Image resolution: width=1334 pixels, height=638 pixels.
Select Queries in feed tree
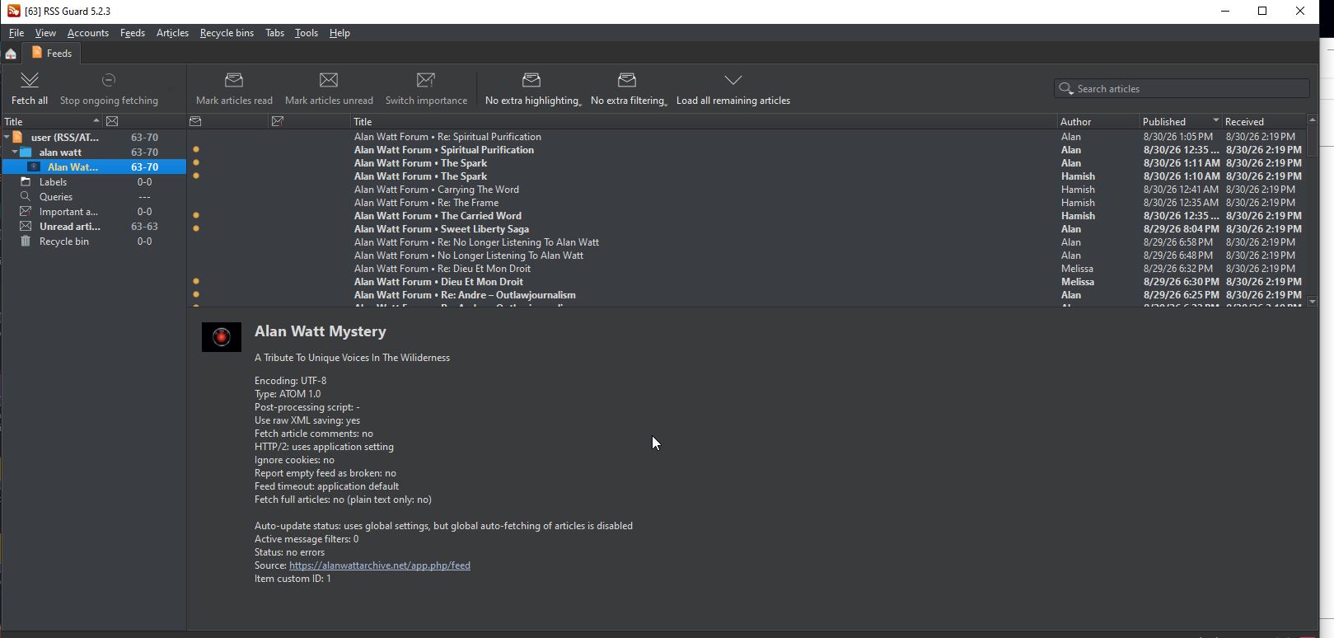[x=93, y=197]
